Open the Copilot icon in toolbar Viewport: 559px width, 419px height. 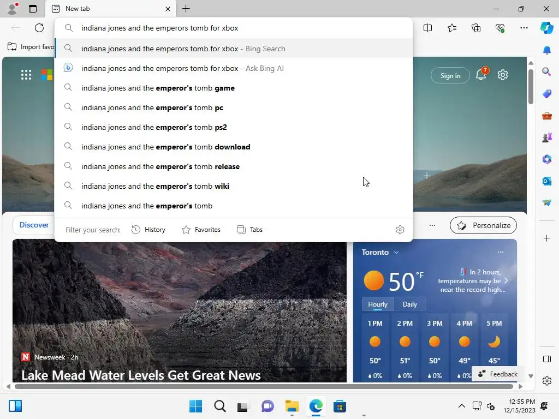(x=546, y=27)
